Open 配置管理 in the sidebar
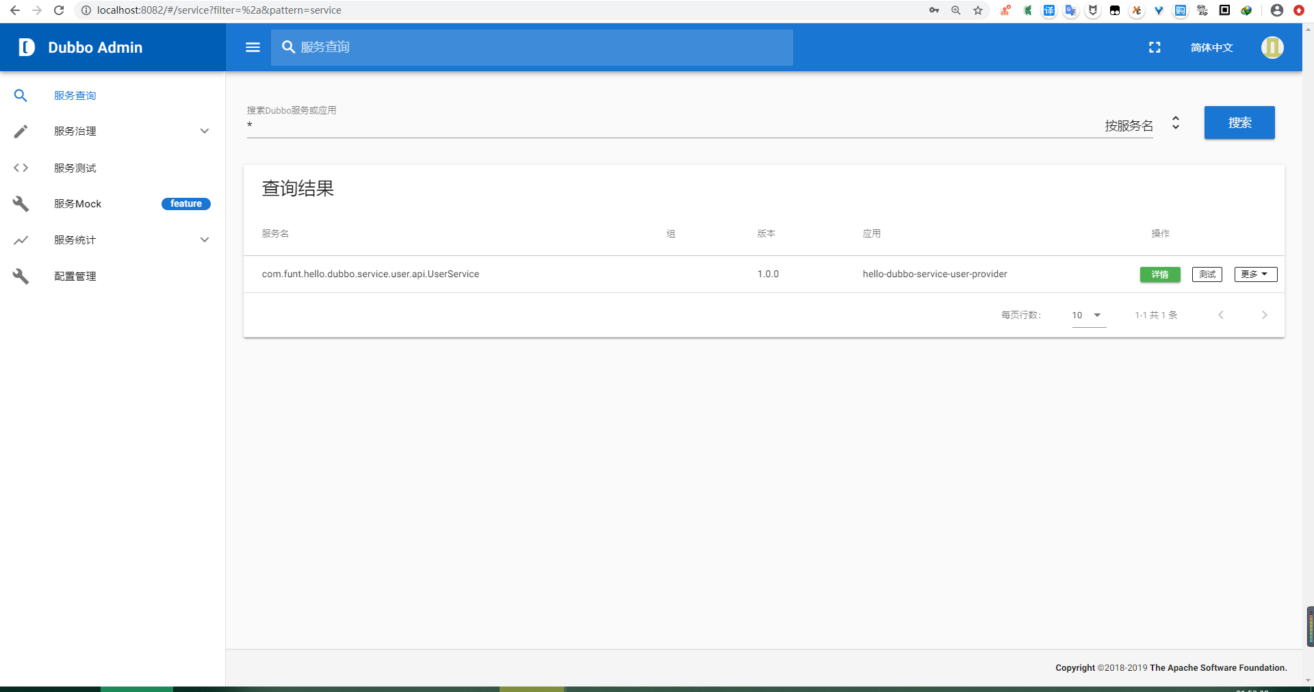The image size is (1314, 692). point(75,277)
